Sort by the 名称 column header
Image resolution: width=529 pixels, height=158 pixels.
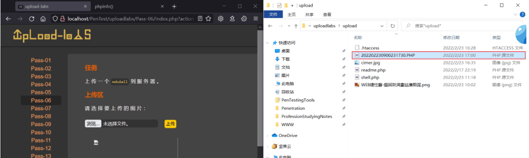click(x=358, y=38)
